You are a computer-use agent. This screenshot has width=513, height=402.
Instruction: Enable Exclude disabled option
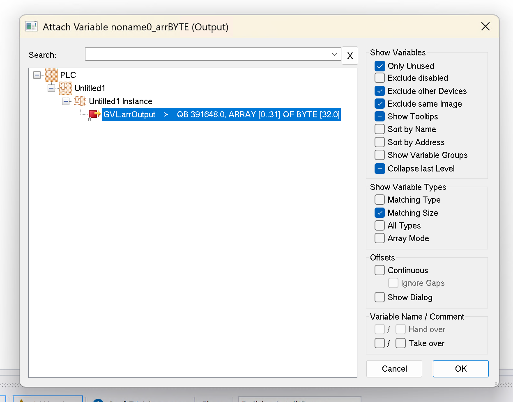click(x=380, y=78)
